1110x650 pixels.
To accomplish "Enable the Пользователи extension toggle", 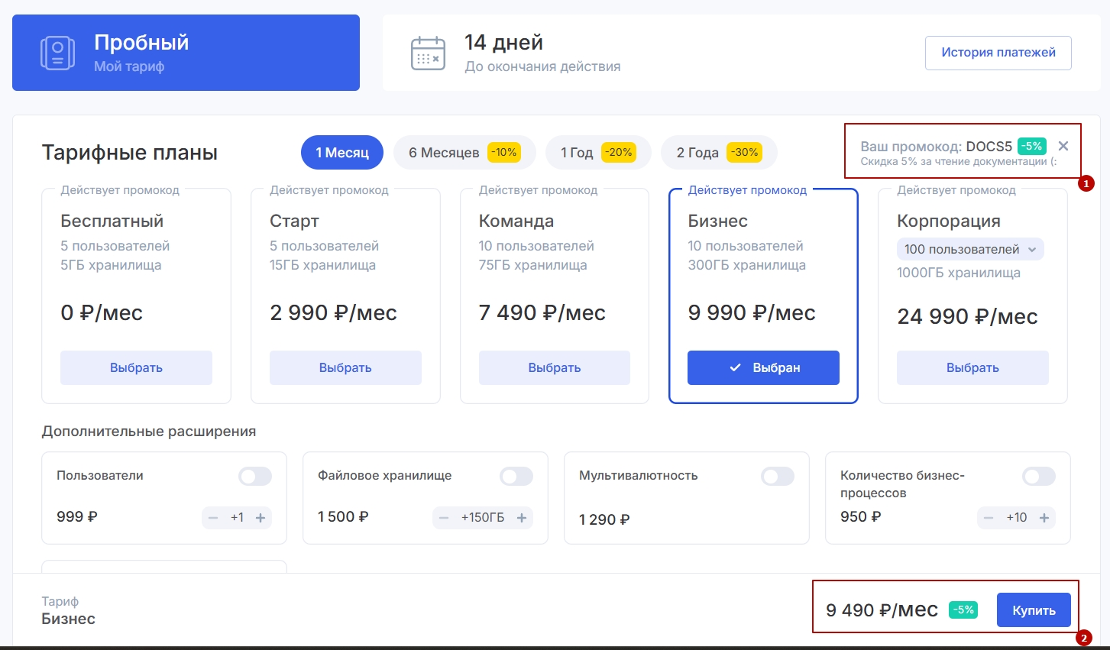I will click(x=255, y=477).
